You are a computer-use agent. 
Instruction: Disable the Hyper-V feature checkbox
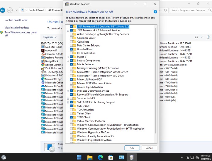point(71,57)
